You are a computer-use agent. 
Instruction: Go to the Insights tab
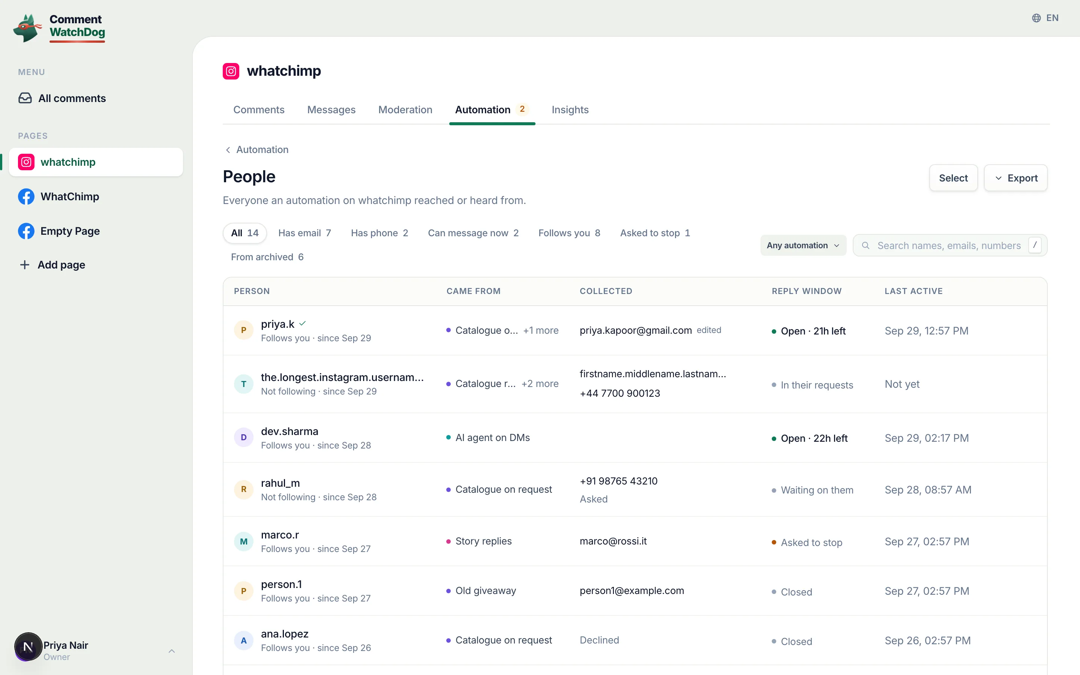tap(570, 110)
